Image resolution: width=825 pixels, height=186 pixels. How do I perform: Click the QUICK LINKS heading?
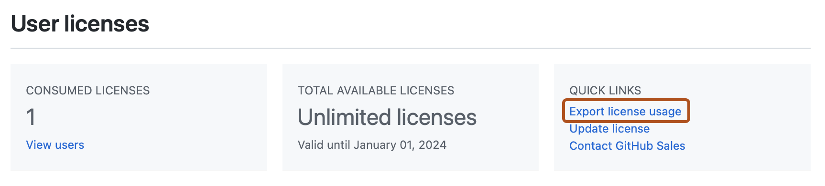(605, 91)
